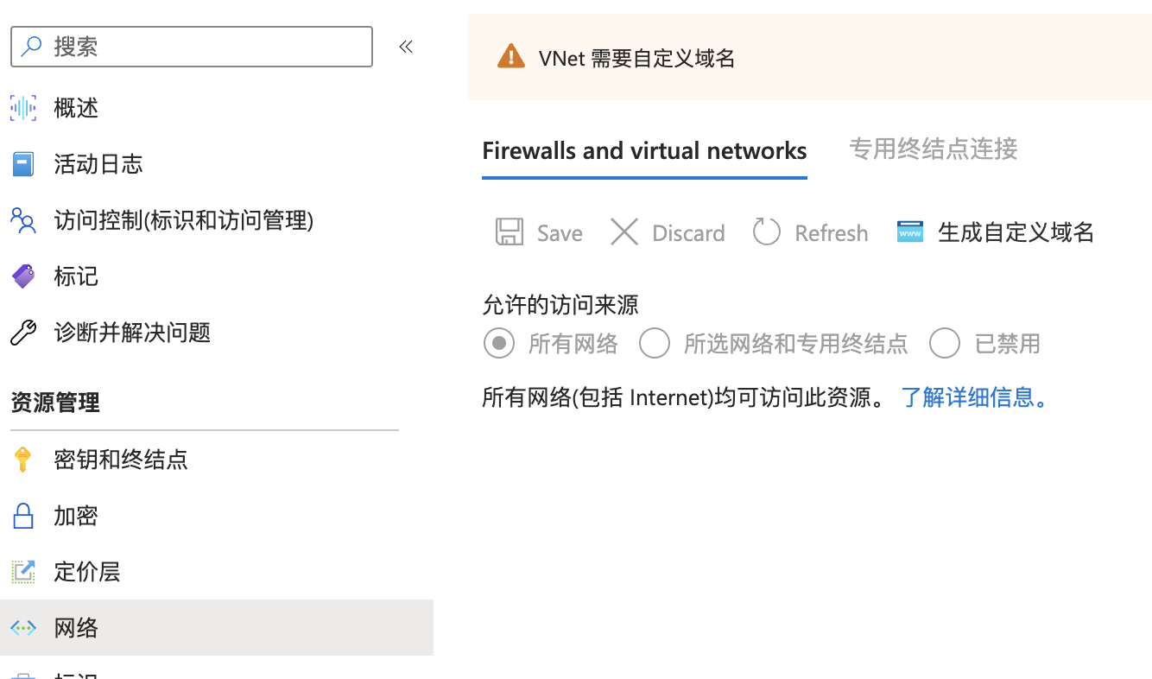Click the www icon for 生成自定义域名
The height and width of the screenshot is (679, 1152).
pos(910,232)
